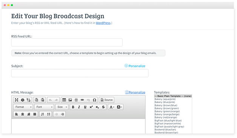Click the unlink icon in the toolbar

(88, 100)
